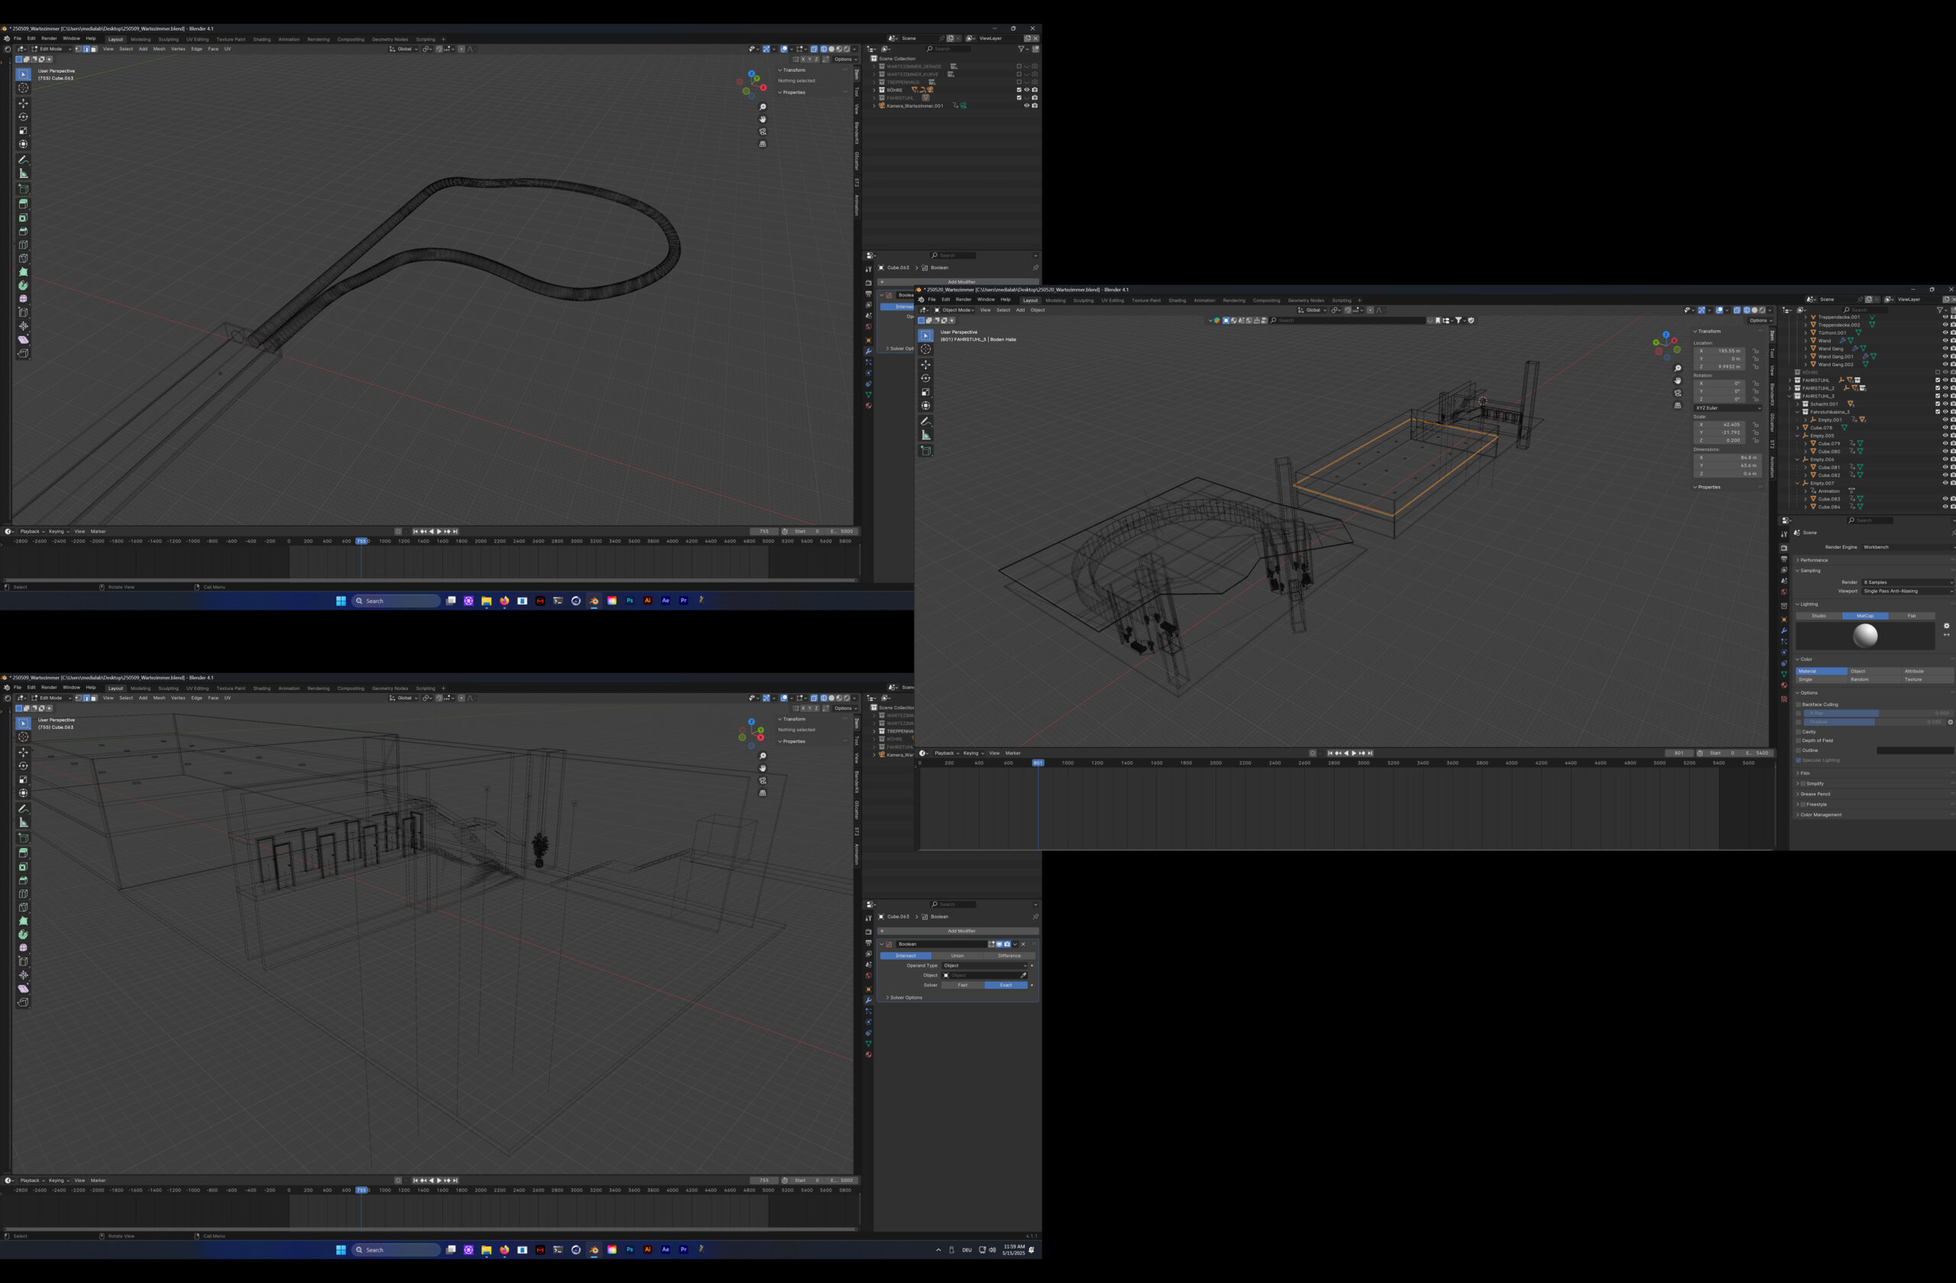The height and width of the screenshot is (1283, 1956).
Task: Choose the Fast solver in the lower window
Action: 963,986
